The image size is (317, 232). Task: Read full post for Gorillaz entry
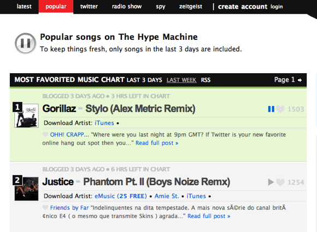157,143
